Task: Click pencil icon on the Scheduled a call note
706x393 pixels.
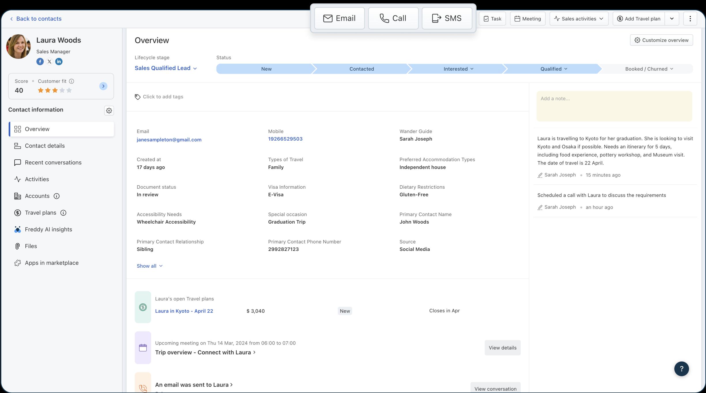Action: click(540, 207)
